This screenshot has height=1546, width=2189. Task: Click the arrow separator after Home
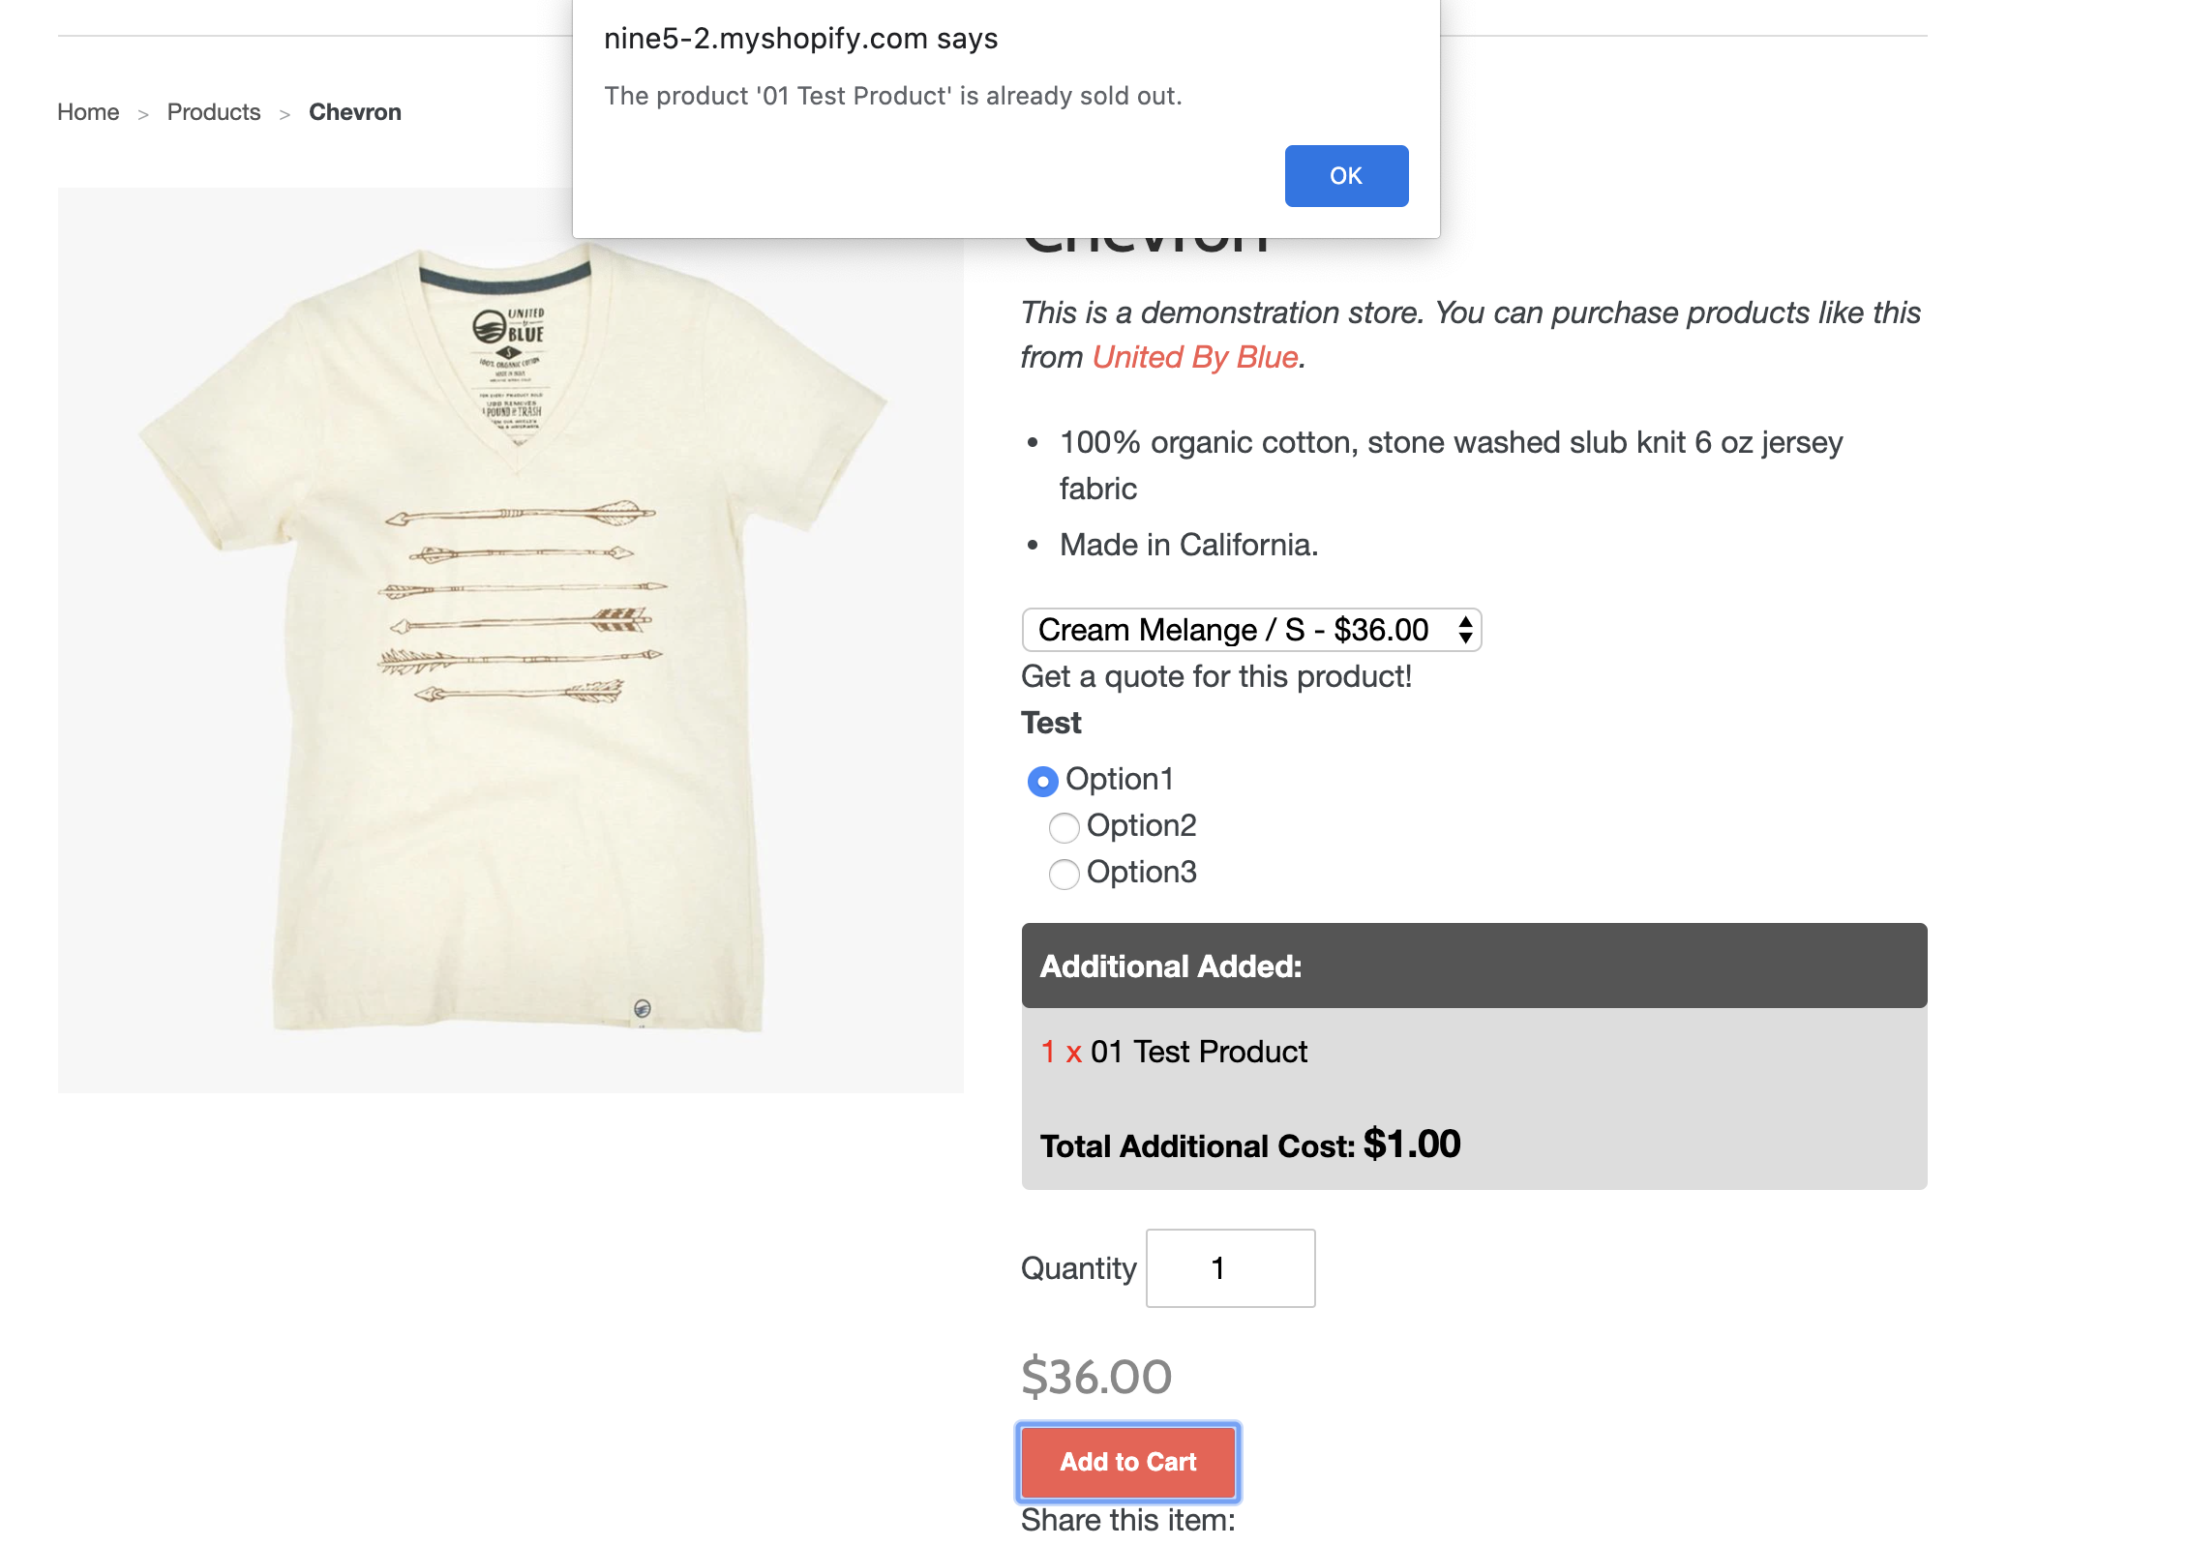pos(143,114)
